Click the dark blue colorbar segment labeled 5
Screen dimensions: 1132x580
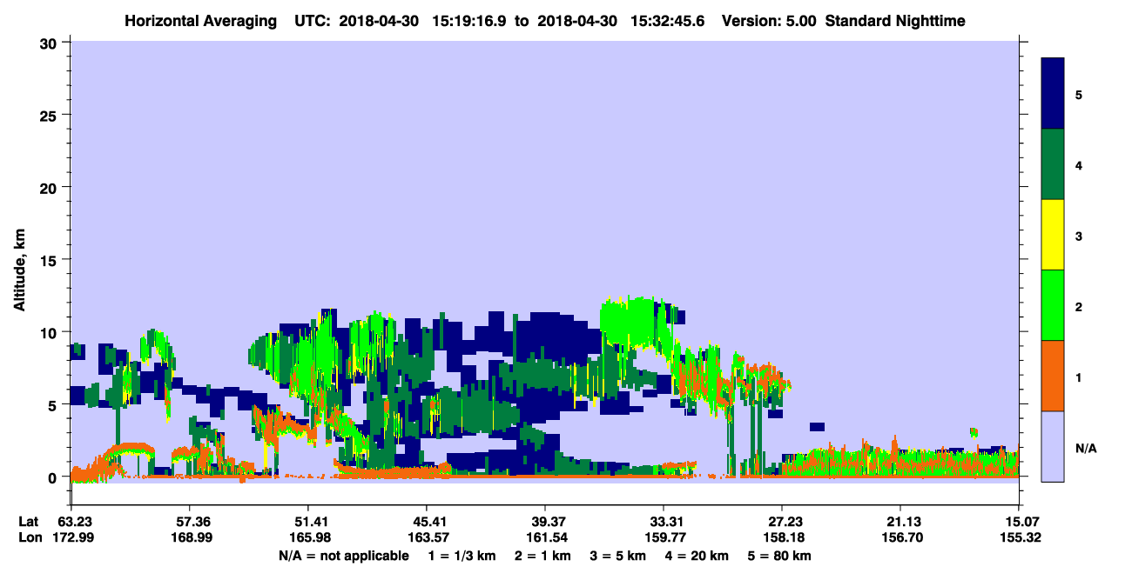coord(1053,94)
